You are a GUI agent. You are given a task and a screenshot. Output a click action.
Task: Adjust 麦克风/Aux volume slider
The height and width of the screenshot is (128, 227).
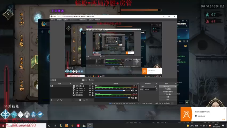click(112, 90)
